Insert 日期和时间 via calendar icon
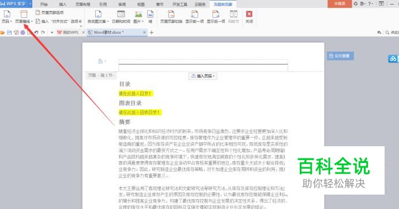Screen dimensions: 399x209 121,14
